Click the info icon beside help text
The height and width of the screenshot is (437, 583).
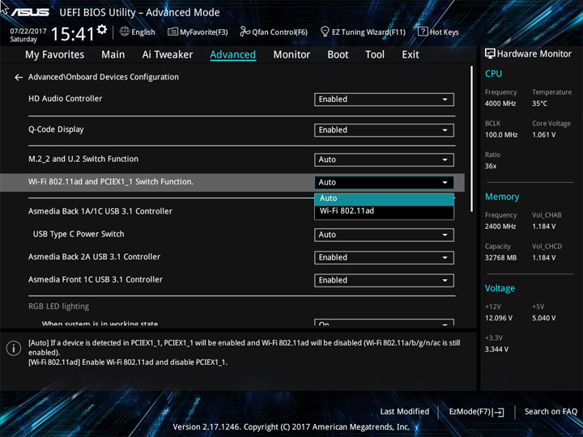[14, 348]
